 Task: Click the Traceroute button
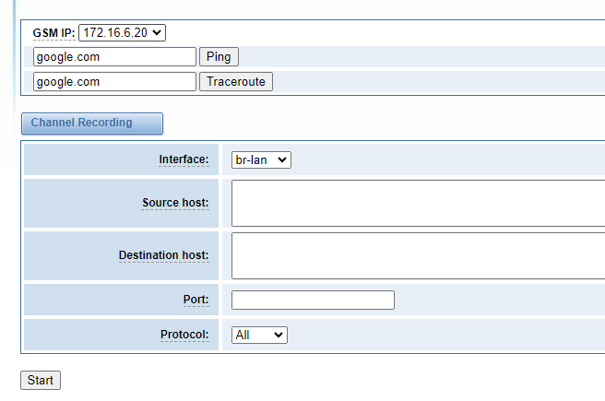pos(236,82)
